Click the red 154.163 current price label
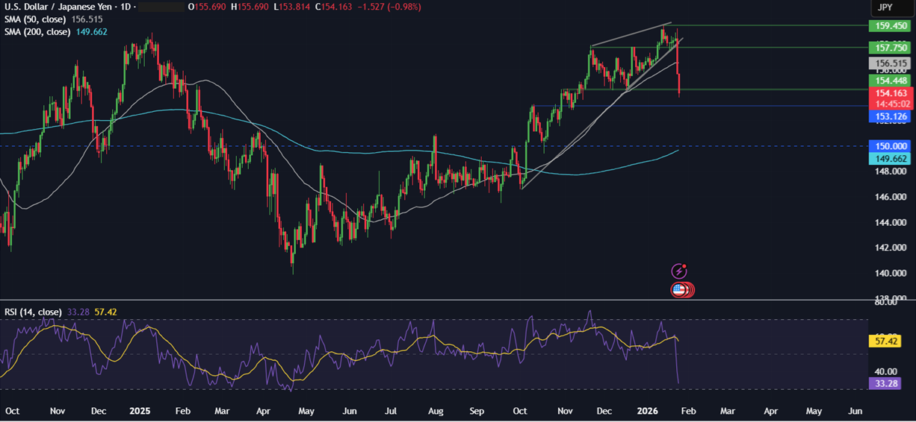 887,93
